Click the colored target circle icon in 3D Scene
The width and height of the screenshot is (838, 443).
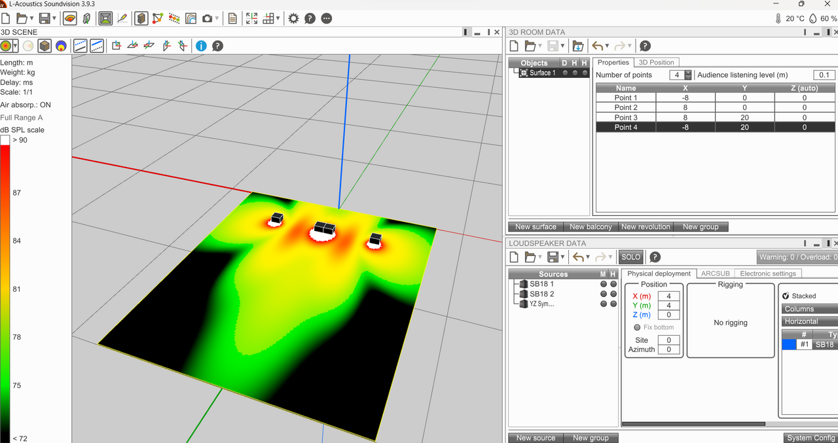[x=6, y=46]
